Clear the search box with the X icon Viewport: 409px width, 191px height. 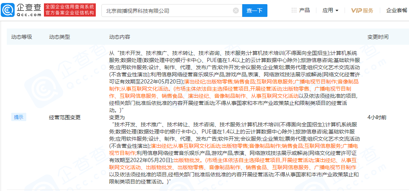coord(236,11)
